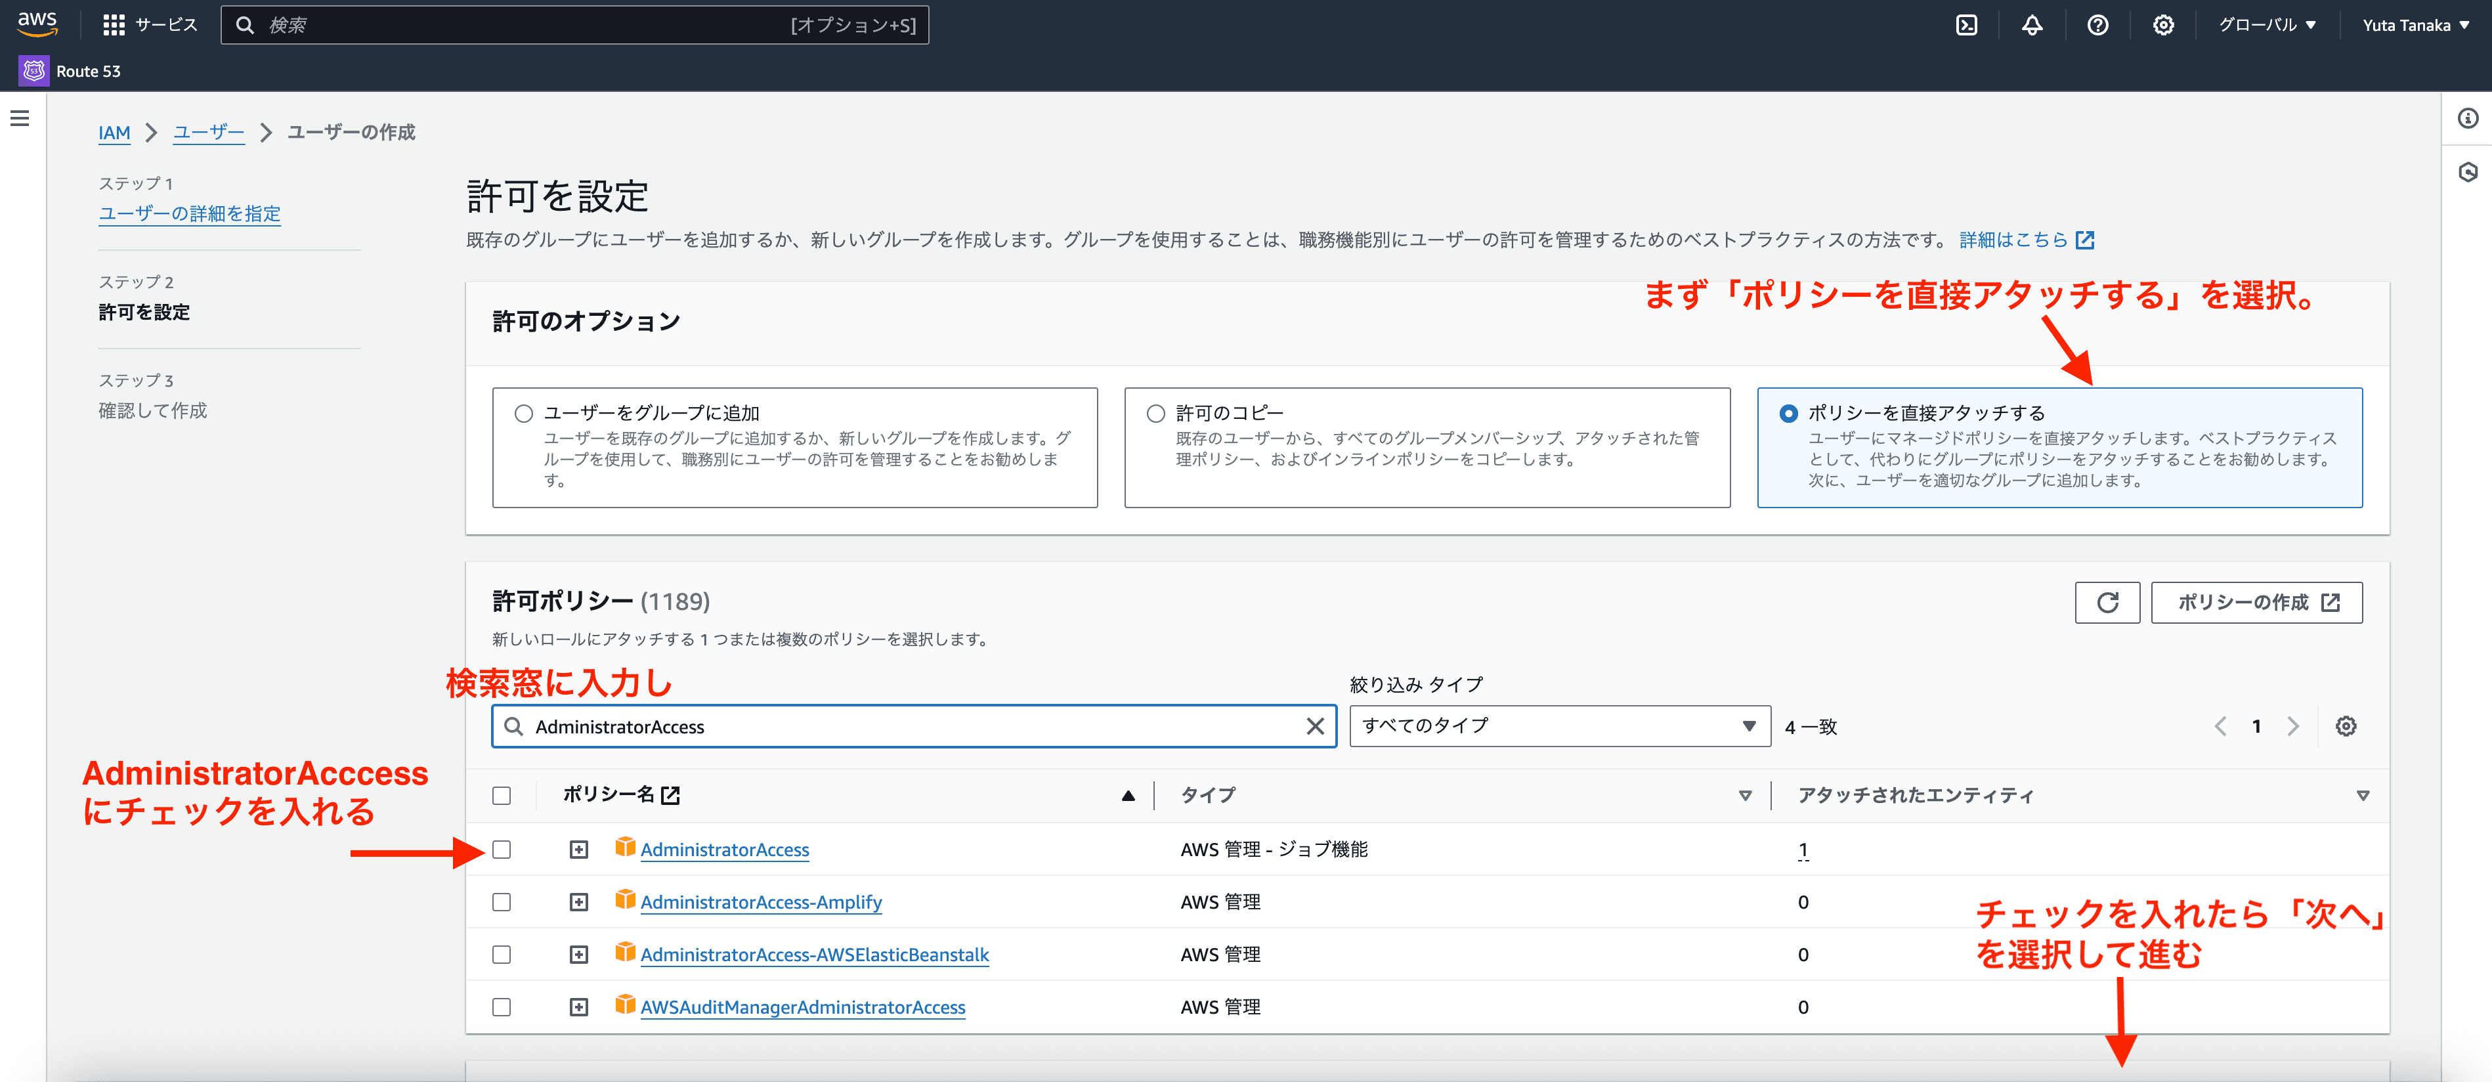Image resolution: width=2492 pixels, height=1082 pixels.
Task: Open the Yuta Tanaka account menu
Action: click(2416, 25)
